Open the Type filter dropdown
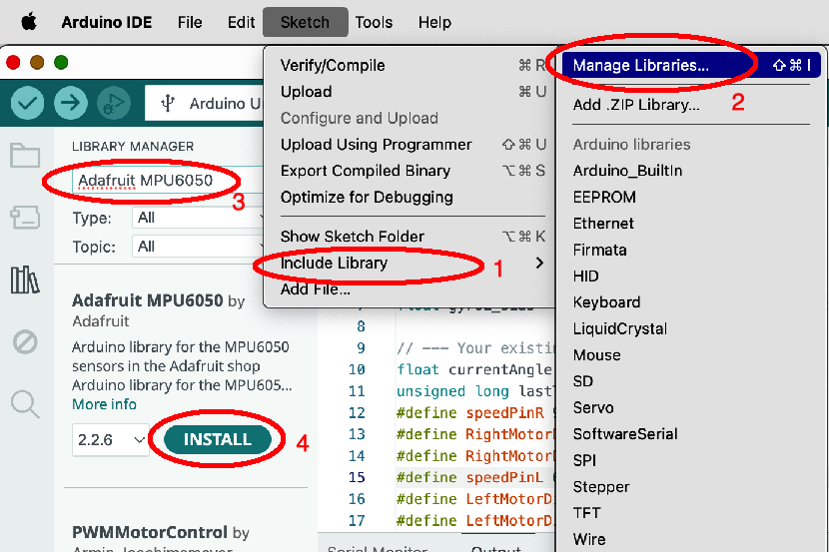829x552 pixels. click(198, 218)
